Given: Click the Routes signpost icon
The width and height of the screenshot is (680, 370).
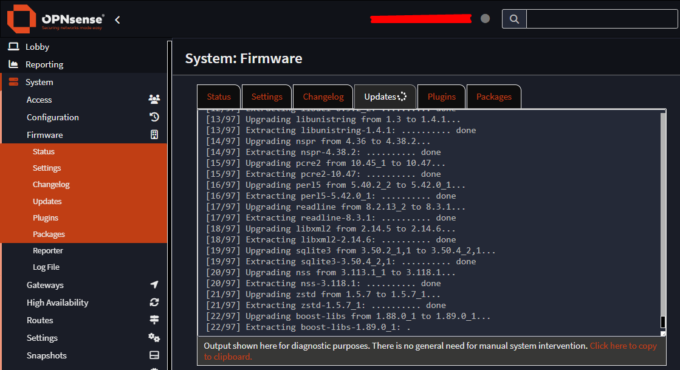Looking at the screenshot, I should pos(154,320).
